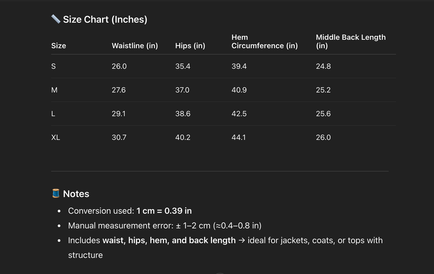Click the bold text 1 cm = 0.39 in
Screen dimensions: 434x274
click(x=164, y=211)
